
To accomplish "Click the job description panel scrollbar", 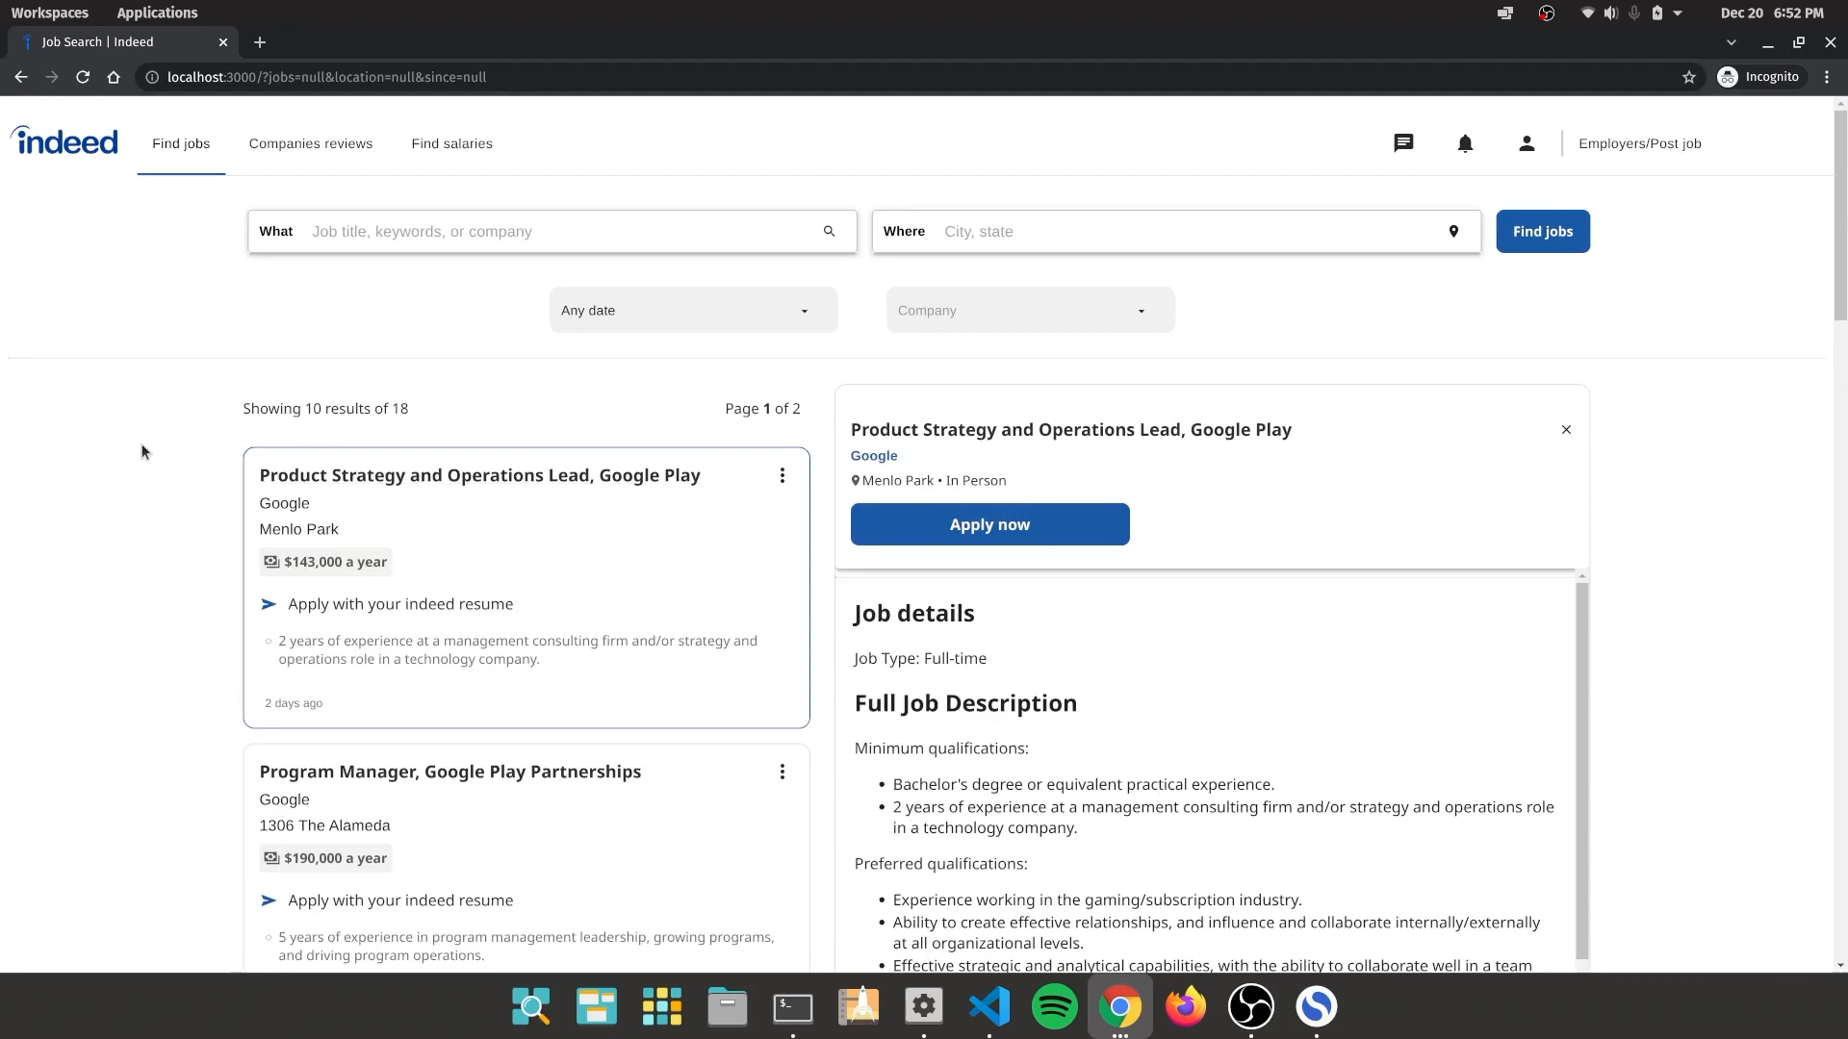I will click(x=1581, y=770).
